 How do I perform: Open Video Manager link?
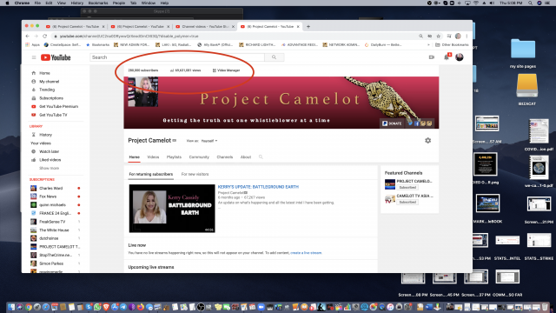click(x=226, y=70)
